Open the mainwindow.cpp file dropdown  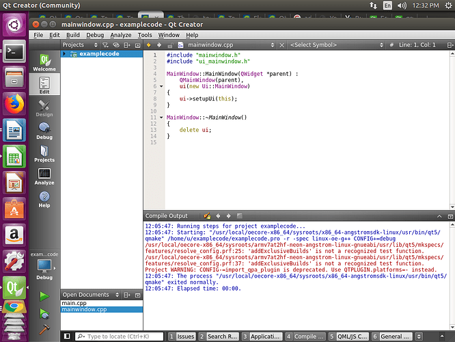[230, 45]
